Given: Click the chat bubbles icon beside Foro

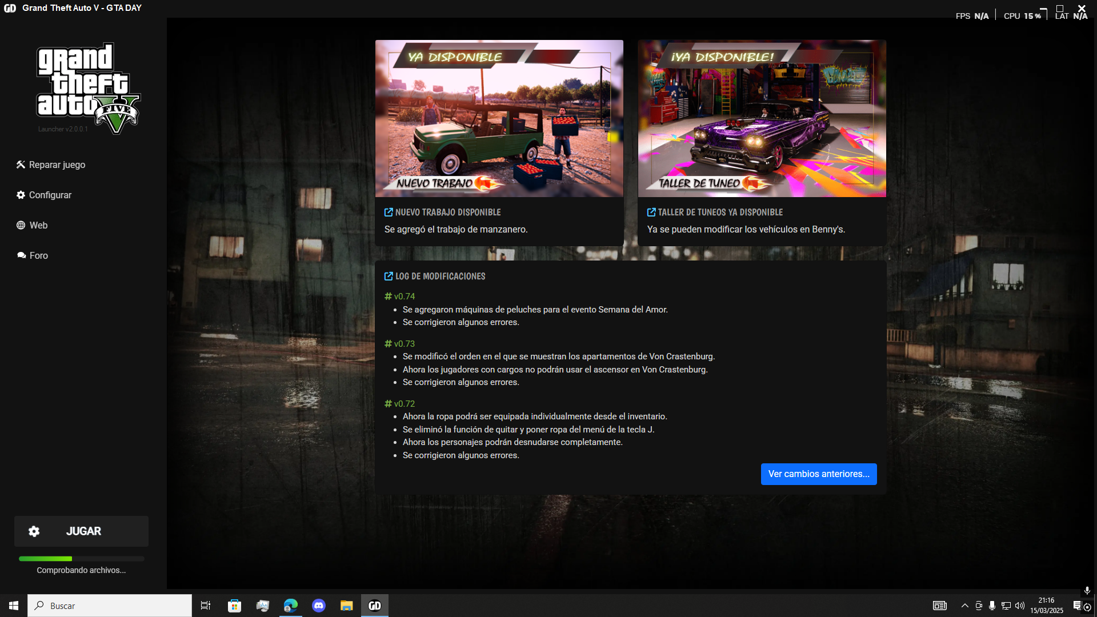Looking at the screenshot, I should (x=21, y=255).
